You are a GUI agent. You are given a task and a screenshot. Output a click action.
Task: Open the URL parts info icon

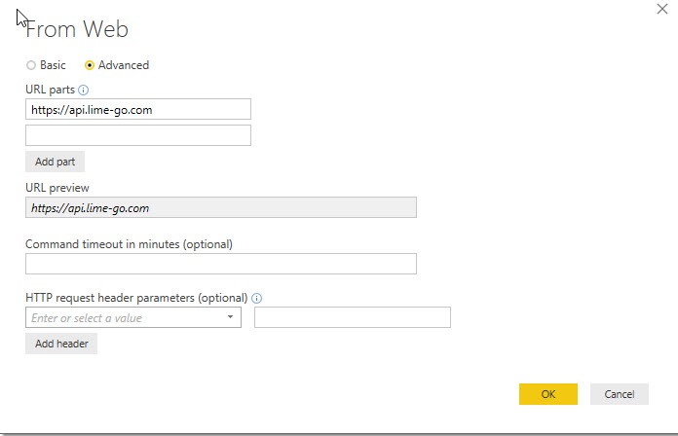coord(84,90)
